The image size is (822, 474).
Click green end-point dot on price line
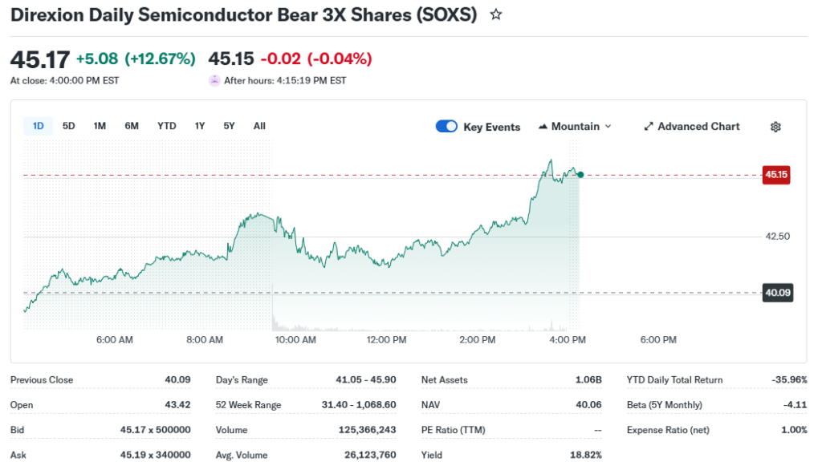(x=580, y=174)
